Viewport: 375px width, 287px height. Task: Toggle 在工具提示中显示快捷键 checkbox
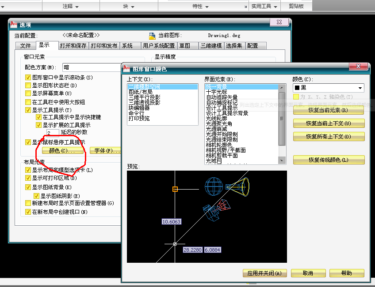[38, 117]
